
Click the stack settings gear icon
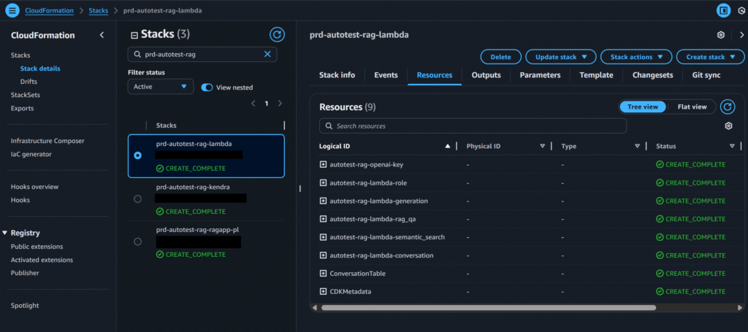point(721,35)
